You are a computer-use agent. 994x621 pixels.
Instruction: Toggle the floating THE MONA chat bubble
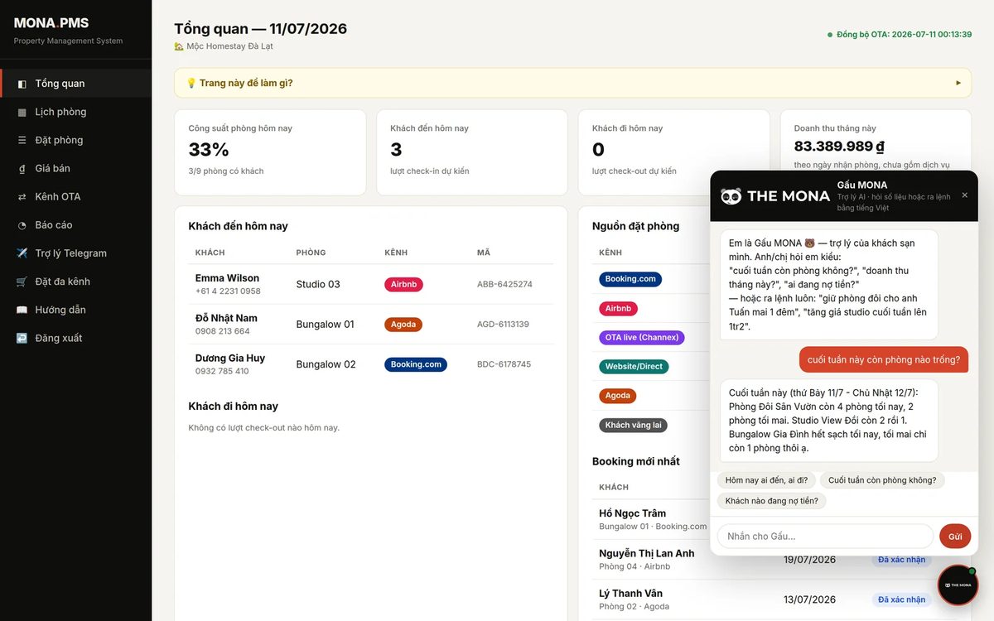click(x=958, y=585)
